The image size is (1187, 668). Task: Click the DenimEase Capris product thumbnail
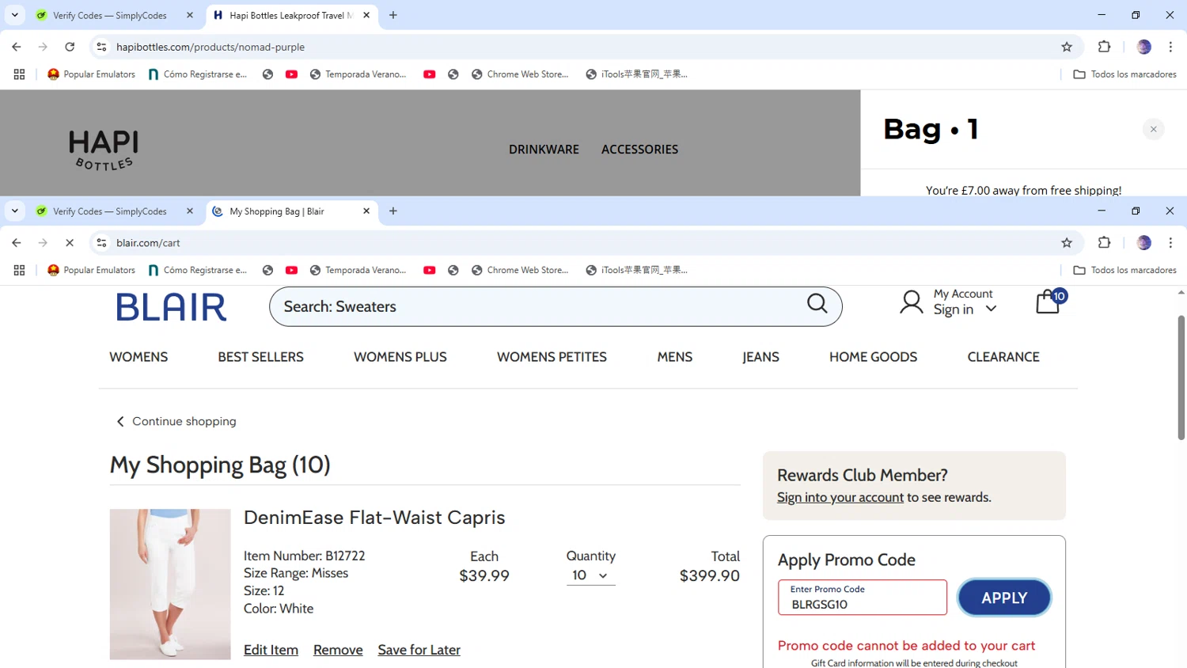click(170, 584)
